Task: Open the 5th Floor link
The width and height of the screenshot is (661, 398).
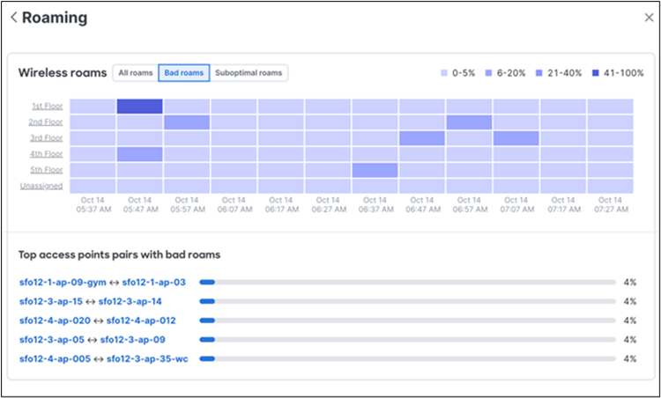Action: [48, 170]
